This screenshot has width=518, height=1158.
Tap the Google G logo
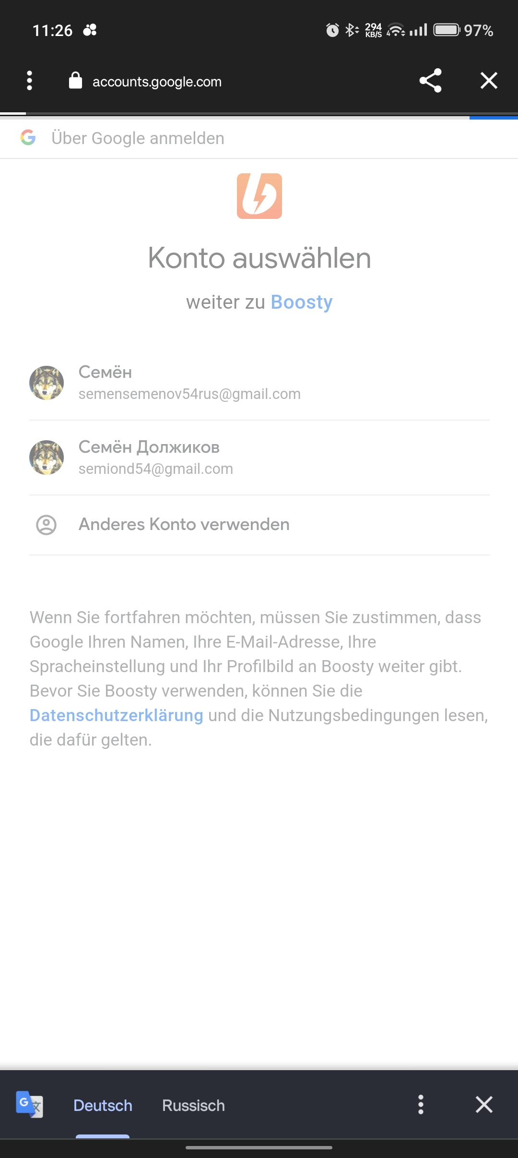pyautogui.click(x=28, y=138)
